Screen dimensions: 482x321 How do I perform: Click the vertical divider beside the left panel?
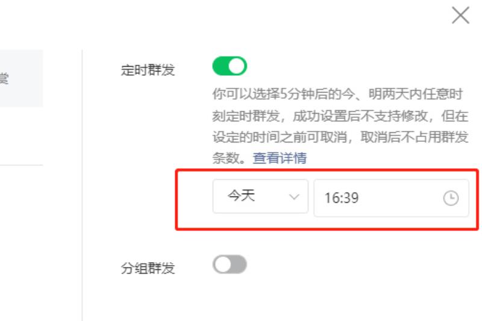[82, 185]
